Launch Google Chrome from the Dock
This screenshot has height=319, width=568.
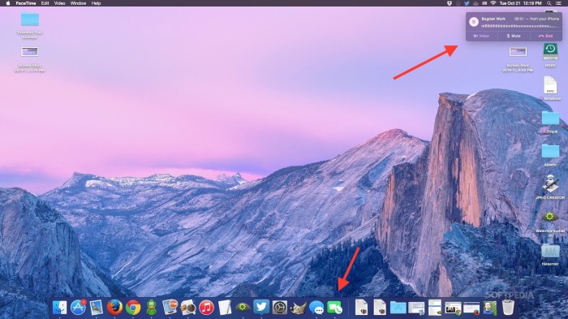point(133,308)
